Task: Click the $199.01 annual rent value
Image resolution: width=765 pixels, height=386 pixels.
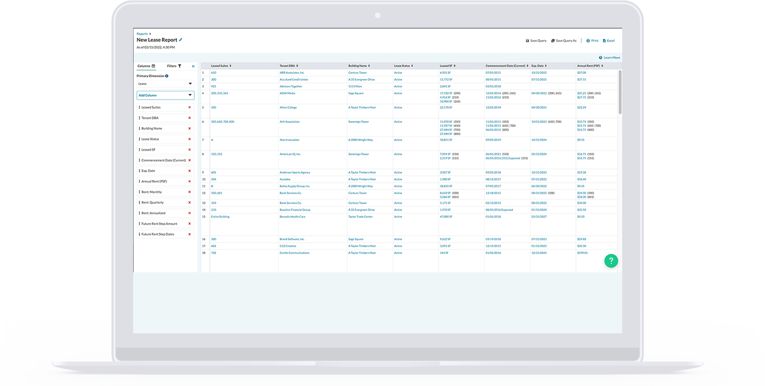Action: pyautogui.click(x=582, y=253)
